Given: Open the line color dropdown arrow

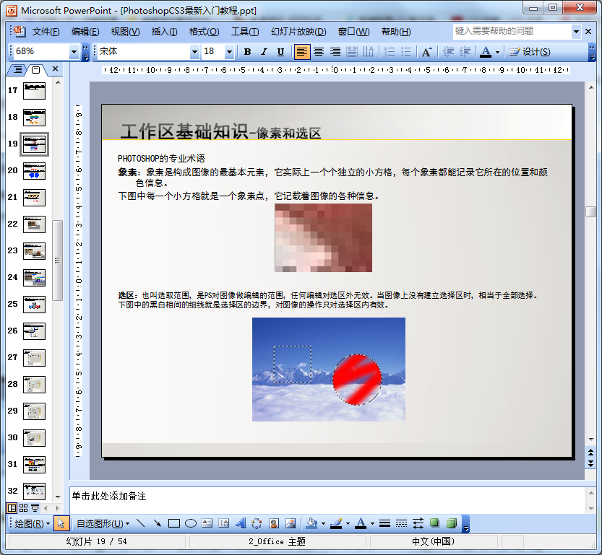Looking at the screenshot, I should coord(348,523).
